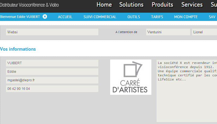
Task: Switch to the ACCUEIL tab
Action: tap(65, 17)
